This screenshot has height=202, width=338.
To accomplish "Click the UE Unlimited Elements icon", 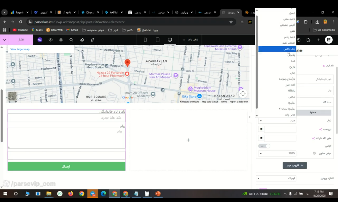I will point(40,40).
